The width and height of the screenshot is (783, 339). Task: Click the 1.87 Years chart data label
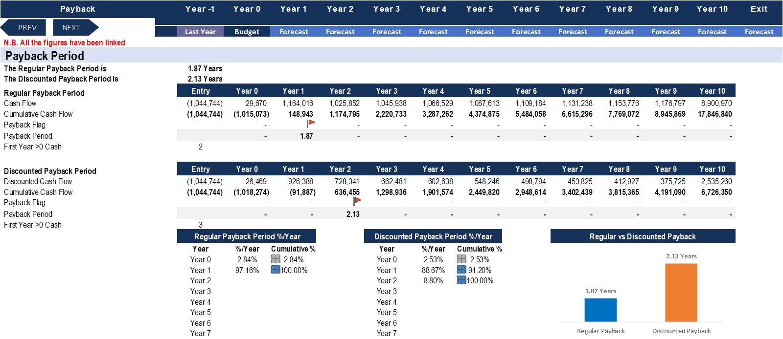click(600, 291)
